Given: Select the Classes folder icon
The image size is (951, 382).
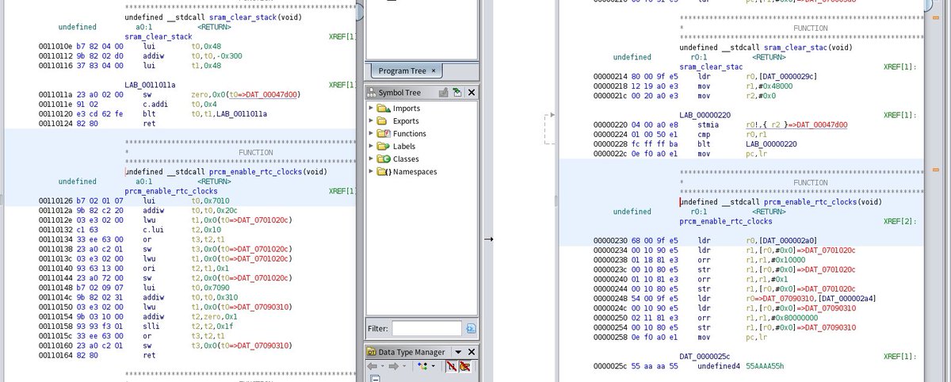Looking at the screenshot, I should 384,159.
